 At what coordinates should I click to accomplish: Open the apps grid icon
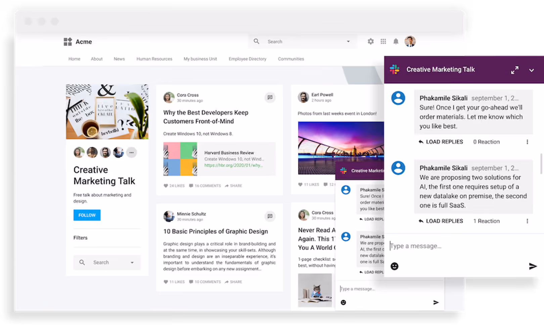point(383,41)
